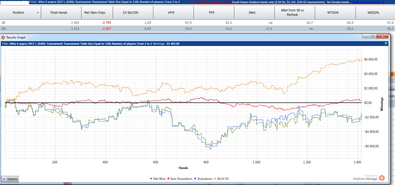
Task: Toggle the Showdown line in legend
Action: [x=203, y=179]
